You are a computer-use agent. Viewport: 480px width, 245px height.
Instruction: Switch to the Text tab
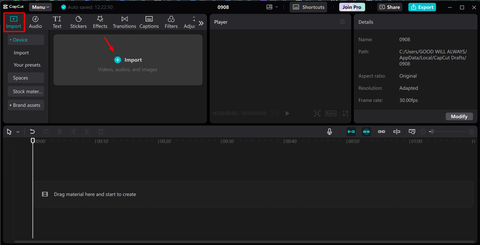click(57, 22)
